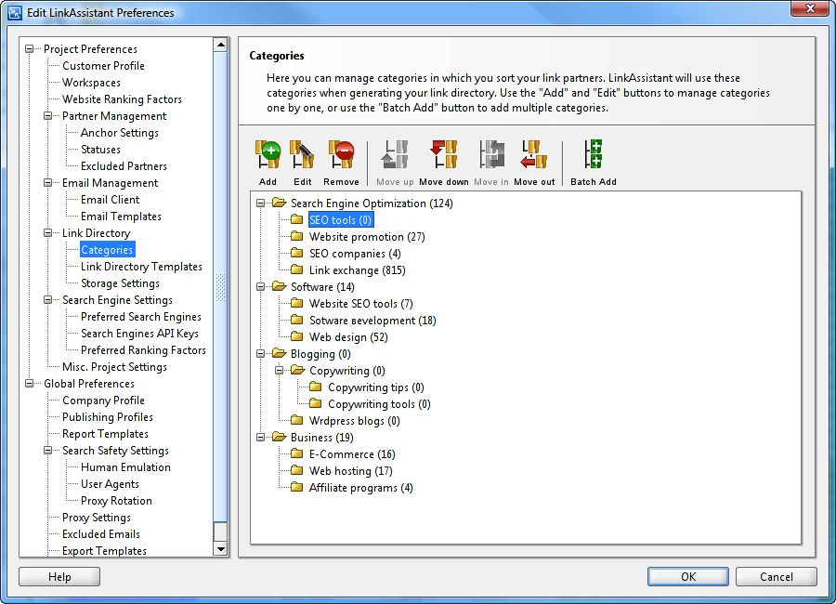
Task: Click the OK button
Action: (x=687, y=576)
